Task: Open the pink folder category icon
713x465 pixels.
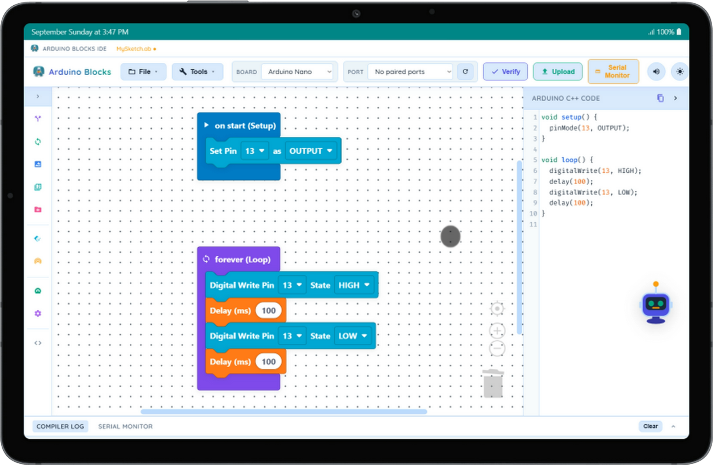Action: point(38,209)
